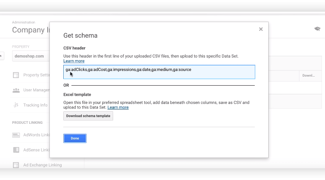Screen dimensions: 325x180
Task: Click the AdWords Linking icon
Action: pyautogui.click(x=16, y=135)
